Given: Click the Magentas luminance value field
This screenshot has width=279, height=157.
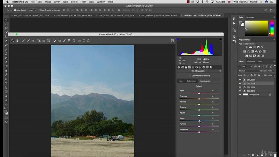Looking at the screenshot, I should tap(213, 129).
